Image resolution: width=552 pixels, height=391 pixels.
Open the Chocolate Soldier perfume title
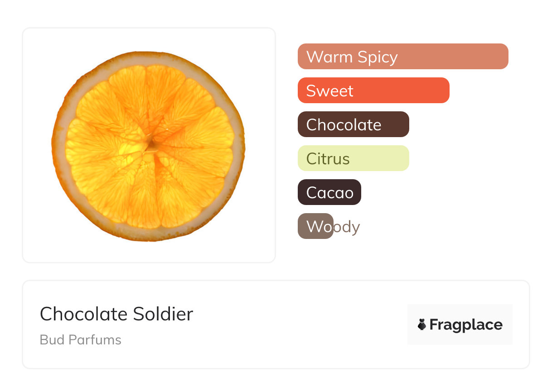(116, 314)
